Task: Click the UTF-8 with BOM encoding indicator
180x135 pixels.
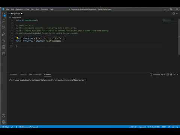Action: click(154, 127)
